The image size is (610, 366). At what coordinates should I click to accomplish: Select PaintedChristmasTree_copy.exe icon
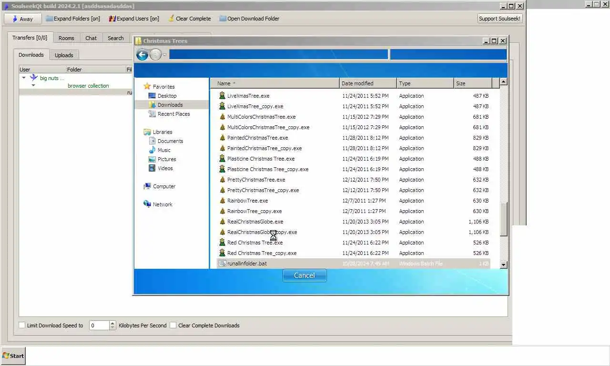coord(222,148)
